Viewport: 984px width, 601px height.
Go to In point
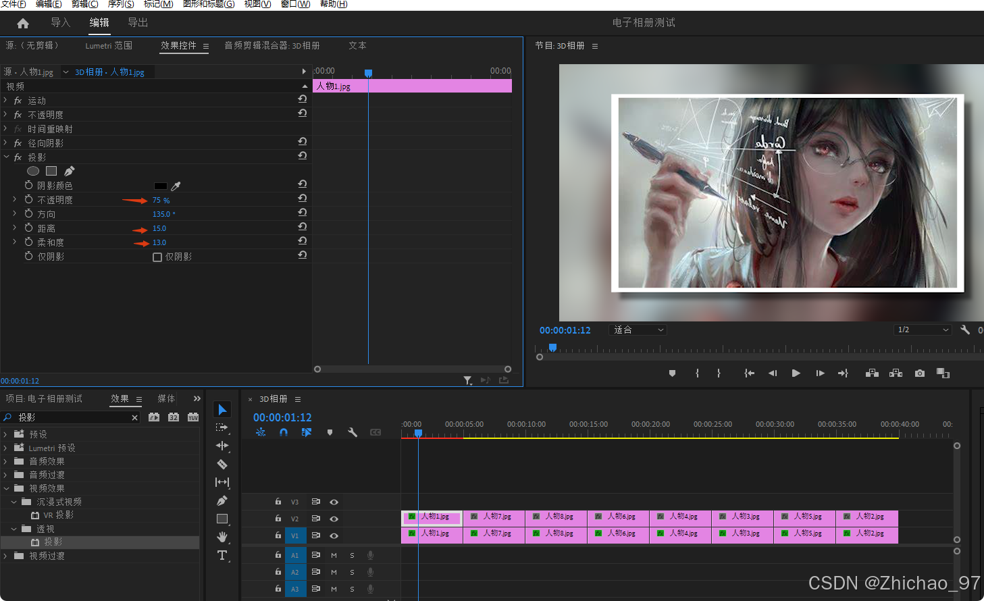(x=750, y=373)
